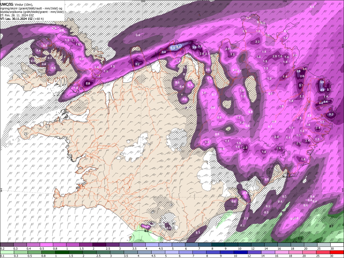Click bright magenta 0.5–0.8 swatch in purple scale
The width and height of the screenshot is (344, 258).
[x=46, y=245]
